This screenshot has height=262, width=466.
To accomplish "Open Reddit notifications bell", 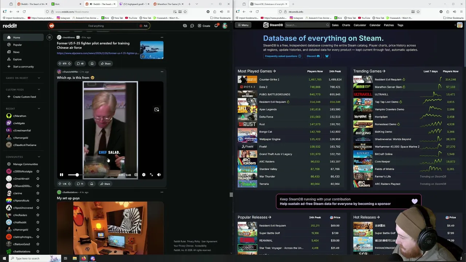I will point(216,26).
